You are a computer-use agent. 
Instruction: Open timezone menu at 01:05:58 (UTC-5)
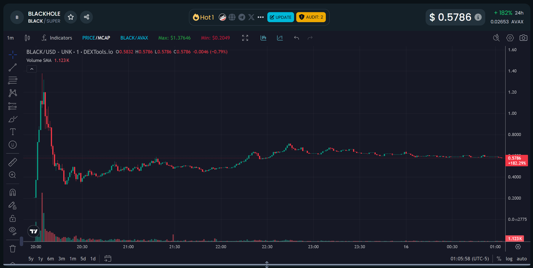[469, 259]
